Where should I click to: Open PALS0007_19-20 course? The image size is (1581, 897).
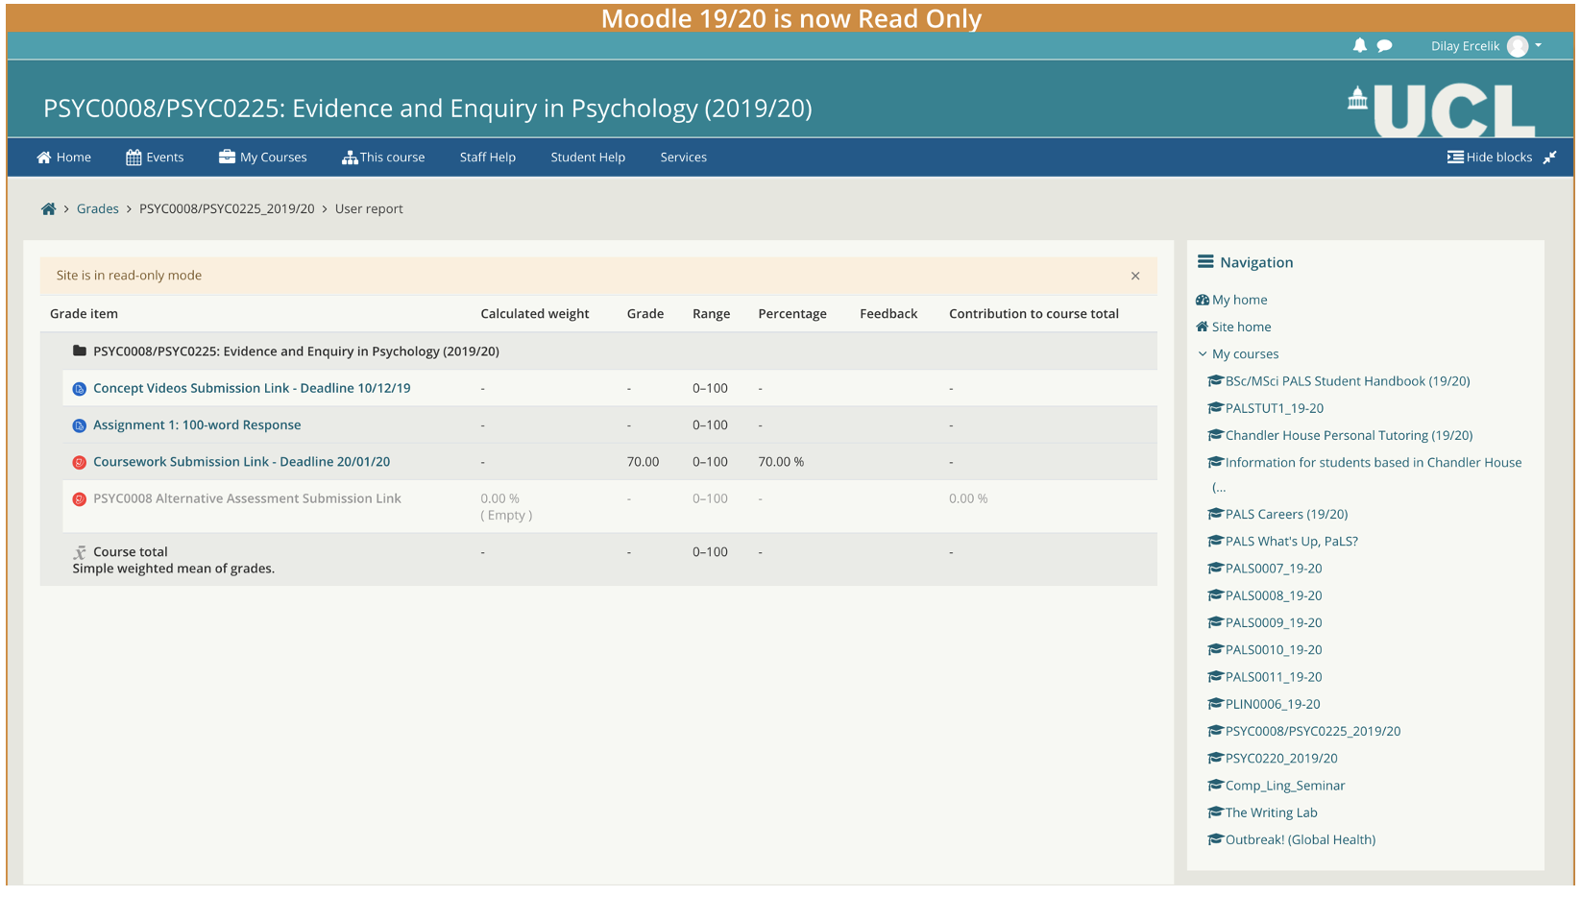1274,569
